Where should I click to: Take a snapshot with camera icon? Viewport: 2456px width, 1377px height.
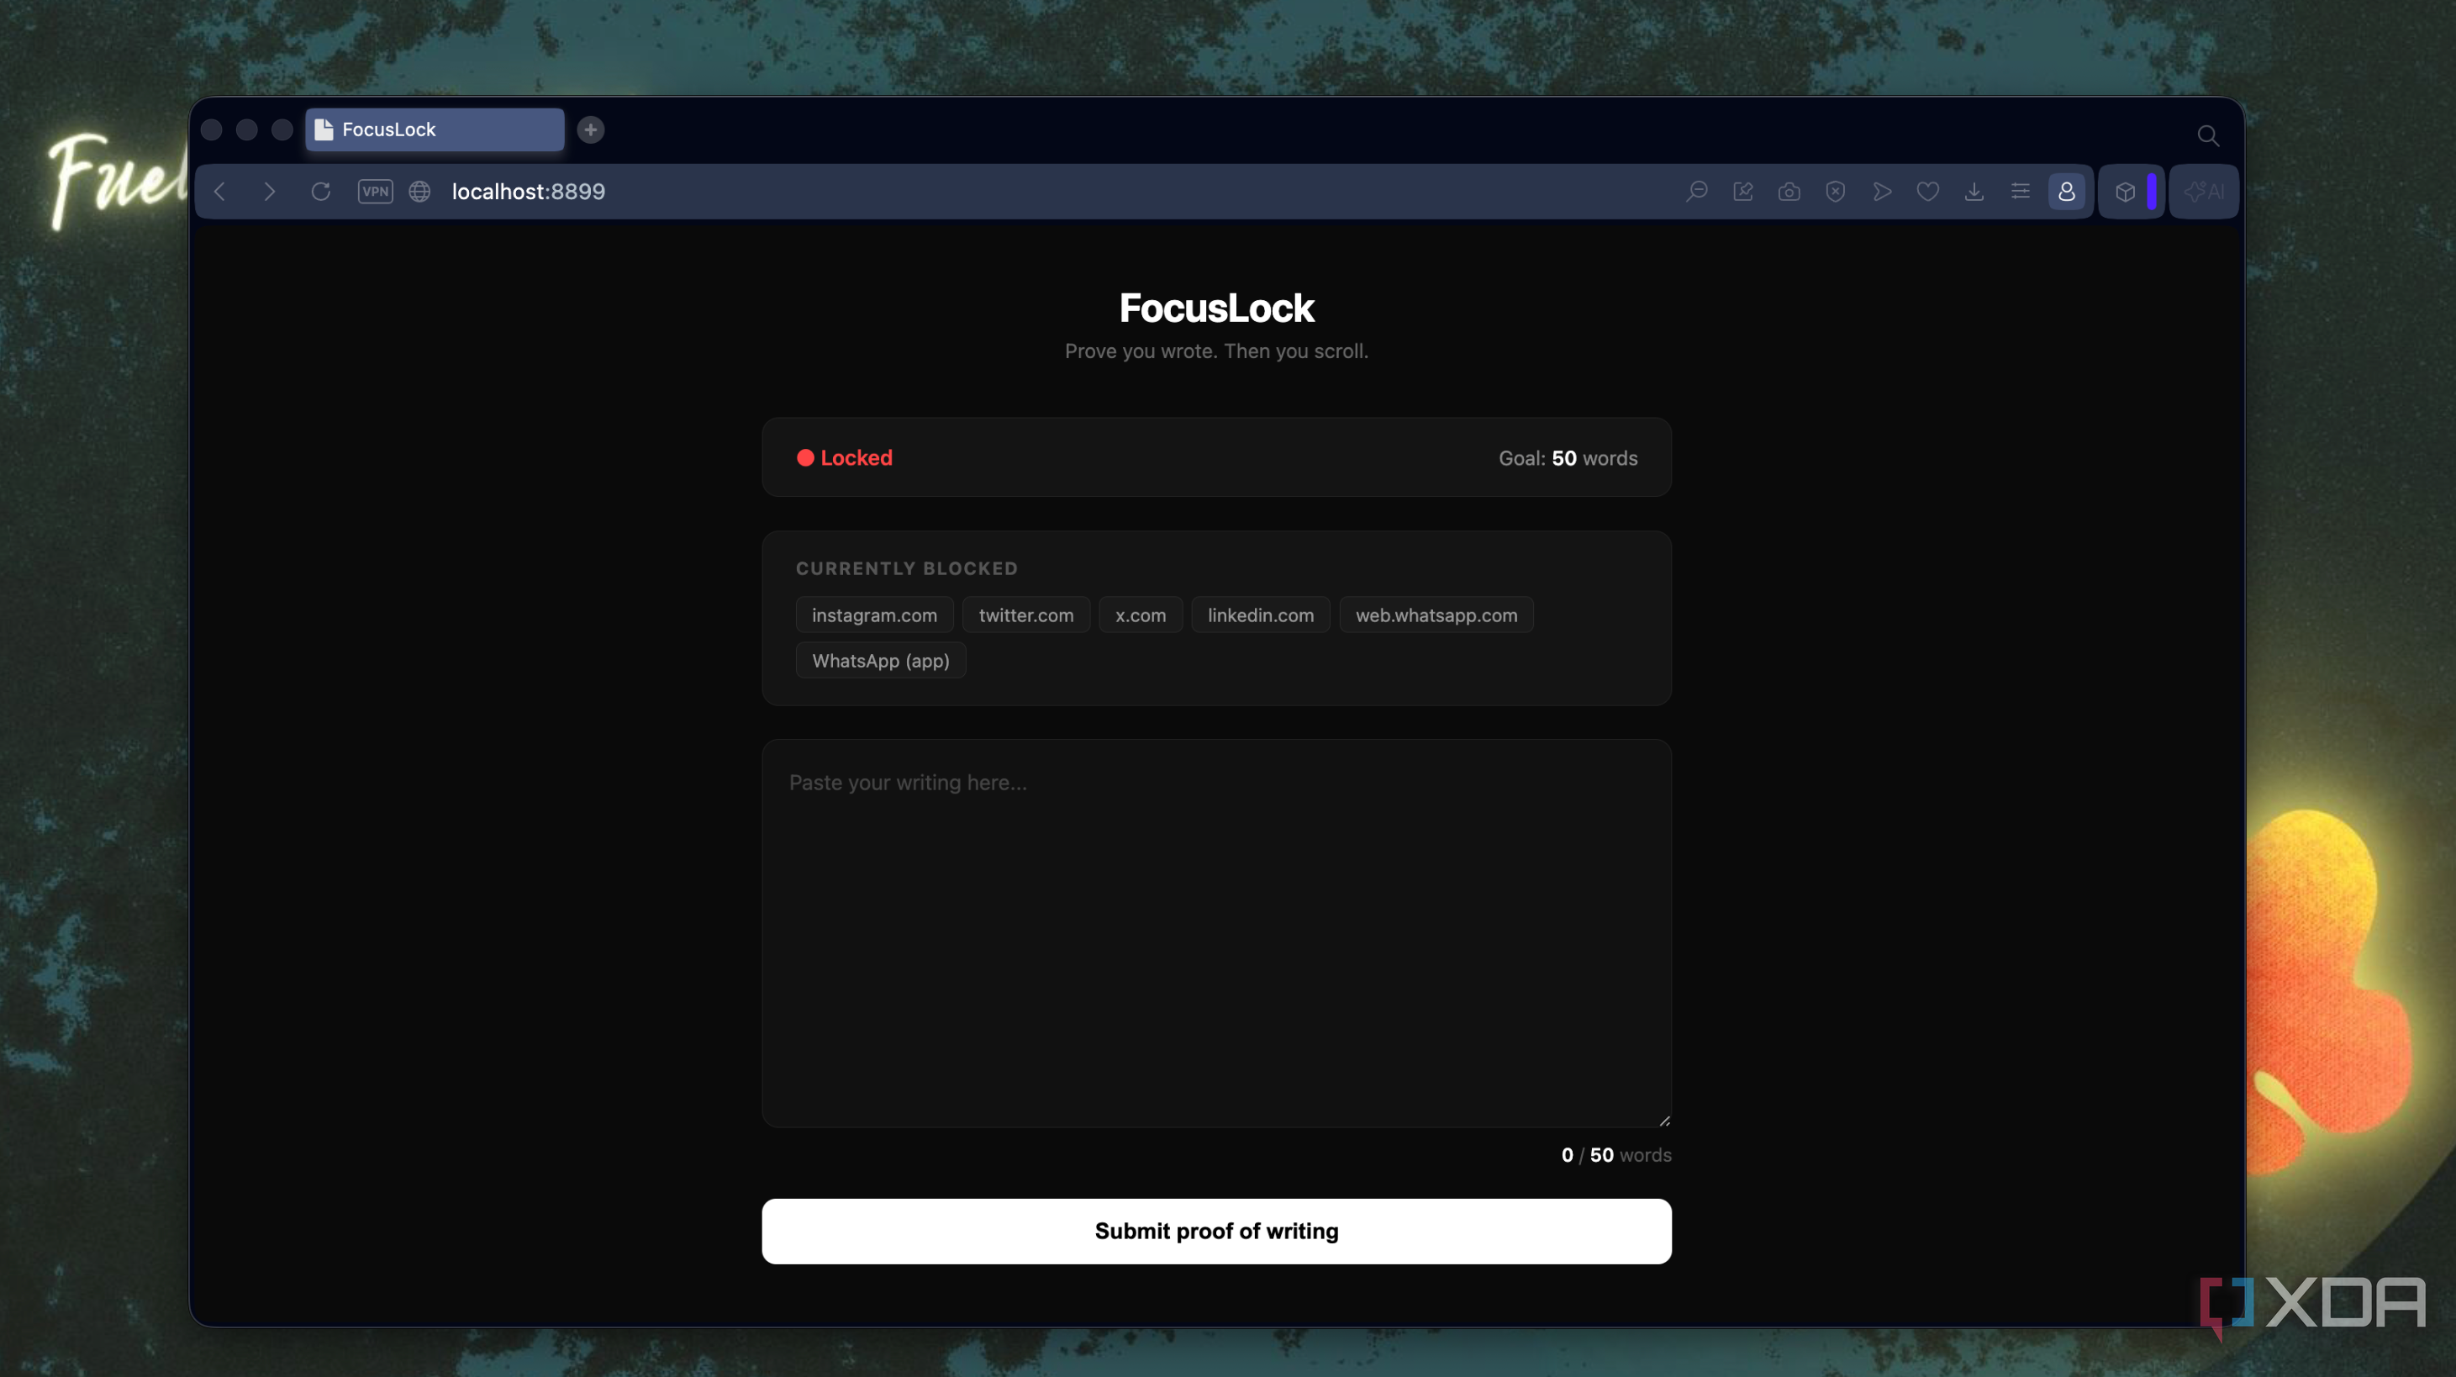point(1789,192)
